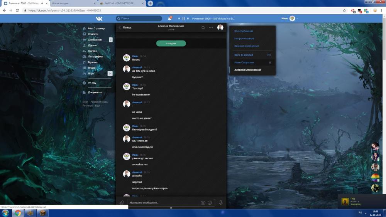386x217 pixels.
Task: Click Chrome icon in the taskbar
Action: click(18, 213)
